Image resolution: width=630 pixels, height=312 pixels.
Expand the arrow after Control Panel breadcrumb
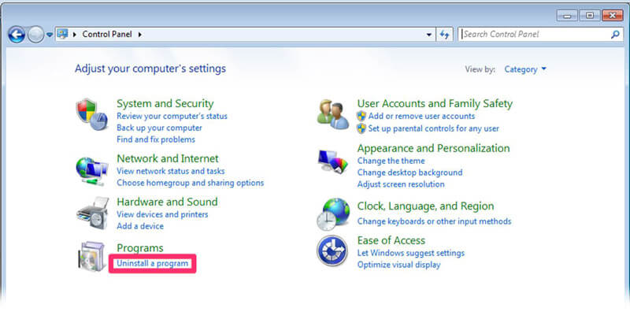coord(140,35)
